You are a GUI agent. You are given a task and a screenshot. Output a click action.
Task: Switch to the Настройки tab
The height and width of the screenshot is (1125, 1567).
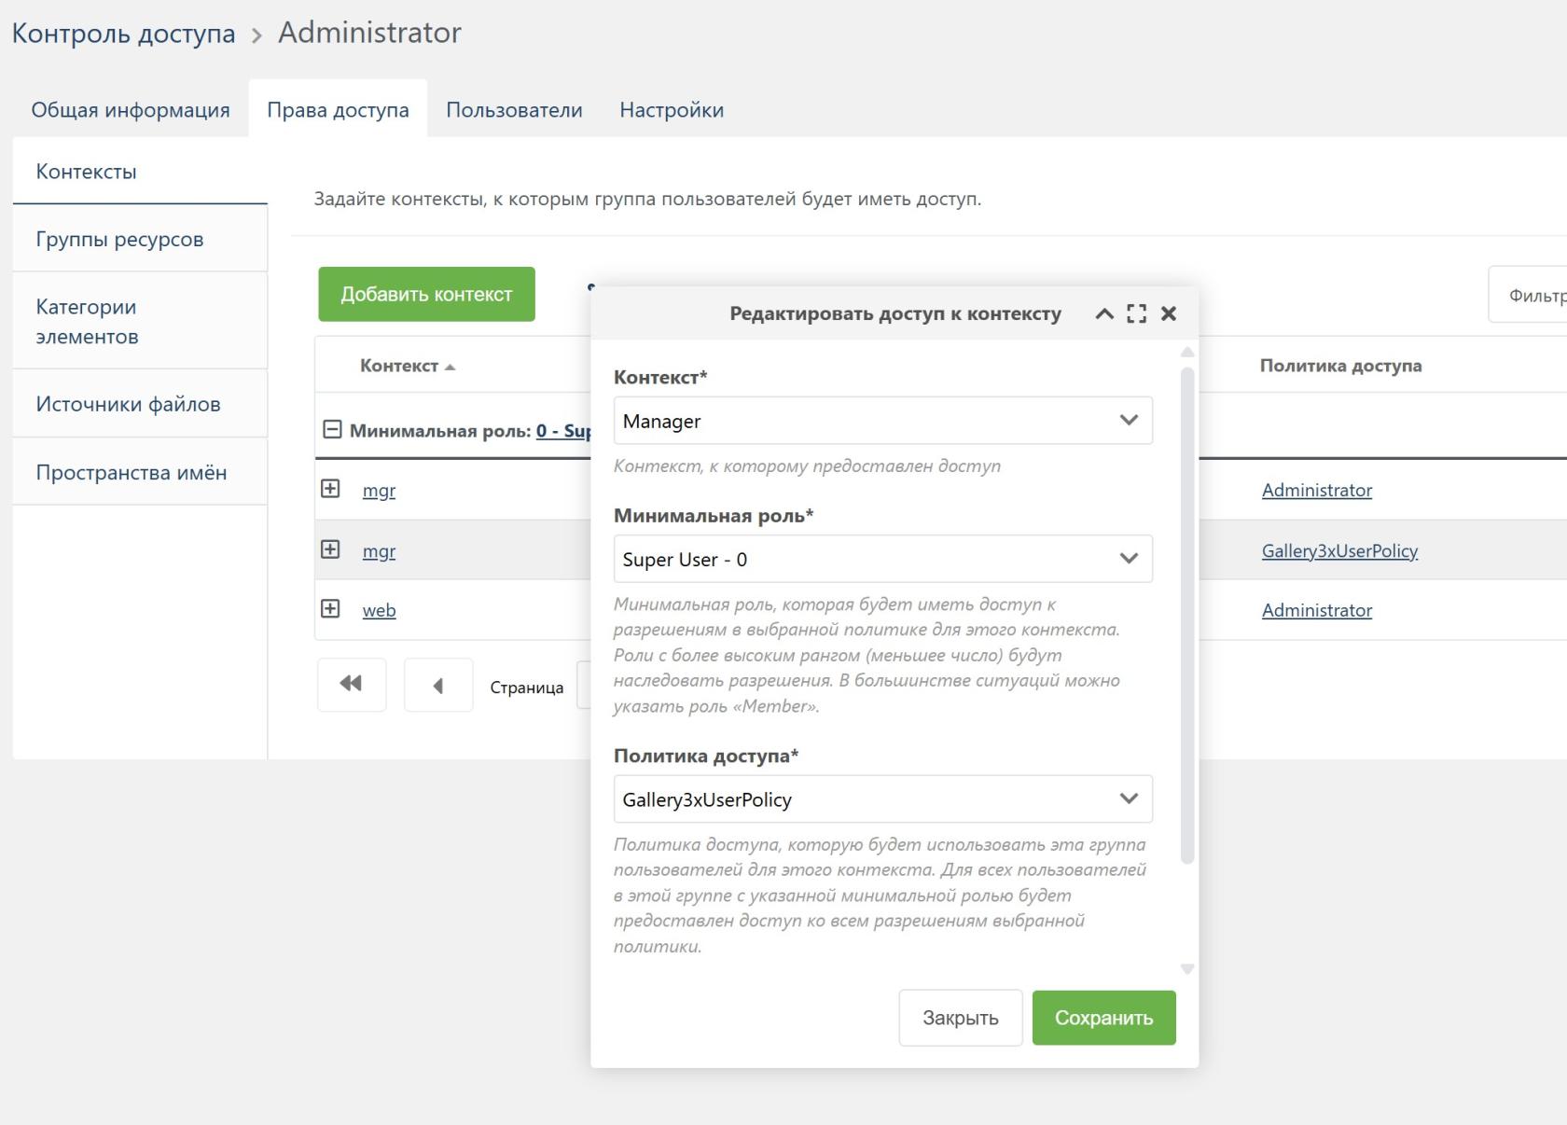670,109
